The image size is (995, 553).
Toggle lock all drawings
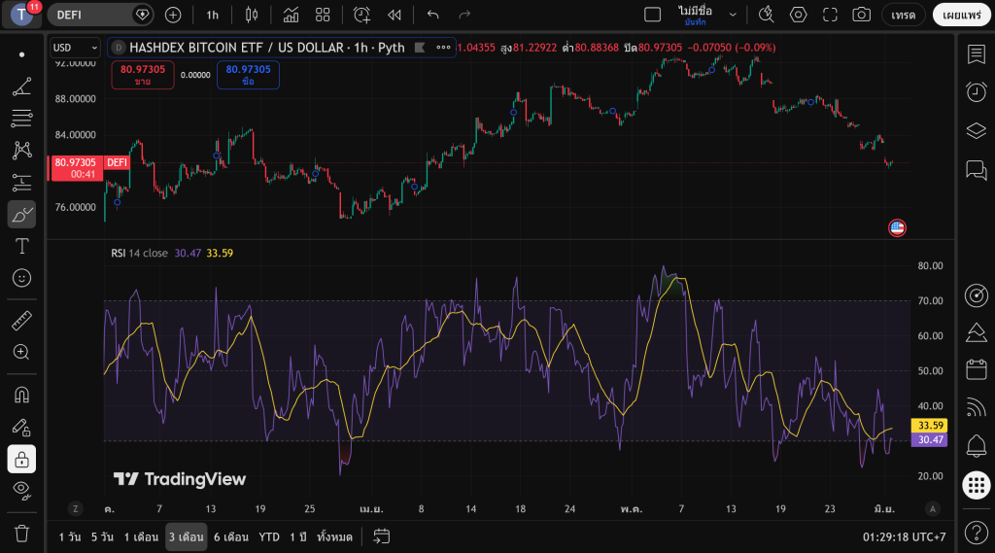[x=21, y=459]
